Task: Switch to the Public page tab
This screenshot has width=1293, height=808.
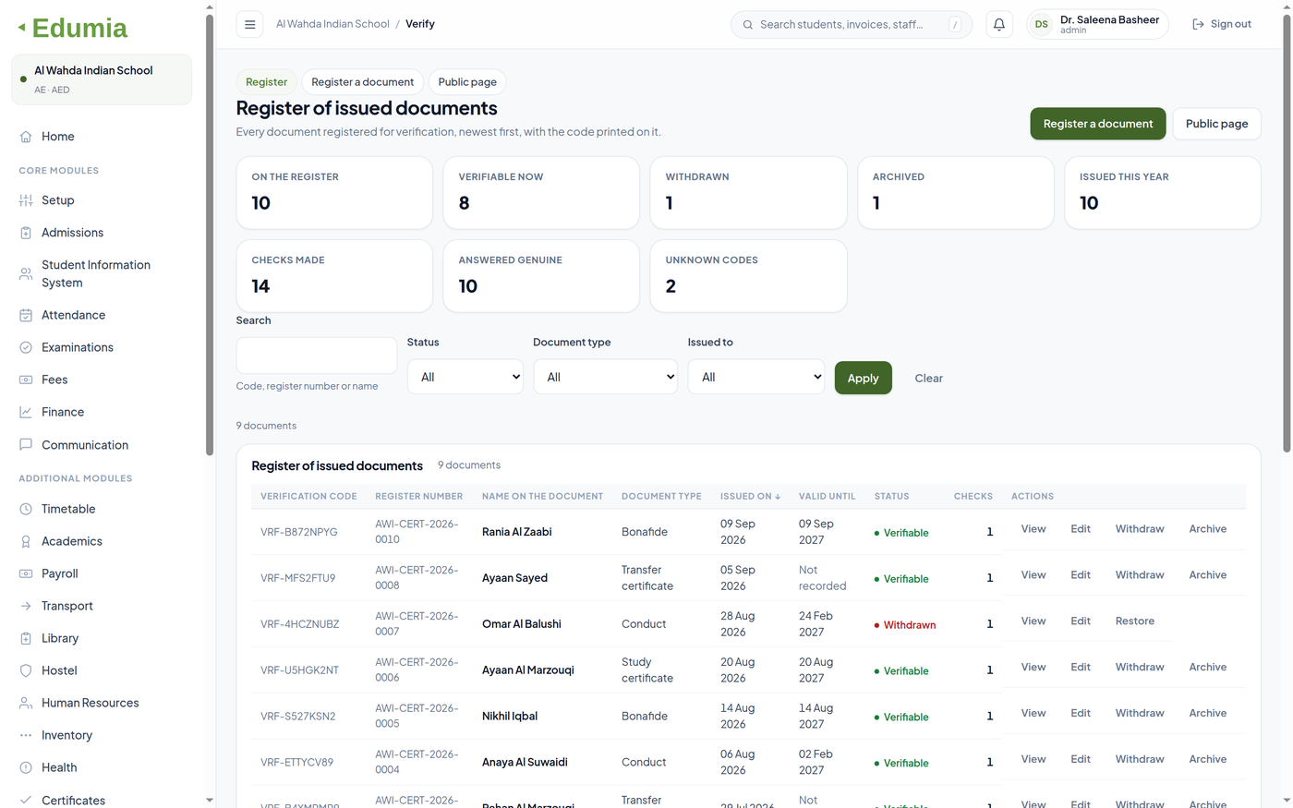Action: 467,82
